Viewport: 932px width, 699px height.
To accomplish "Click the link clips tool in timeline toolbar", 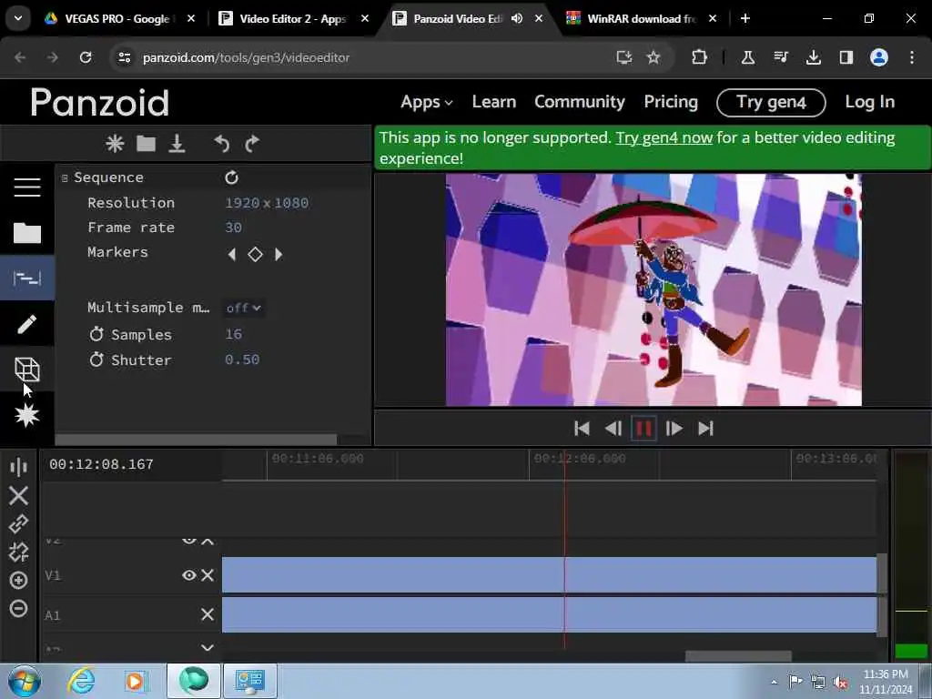I will (x=18, y=523).
